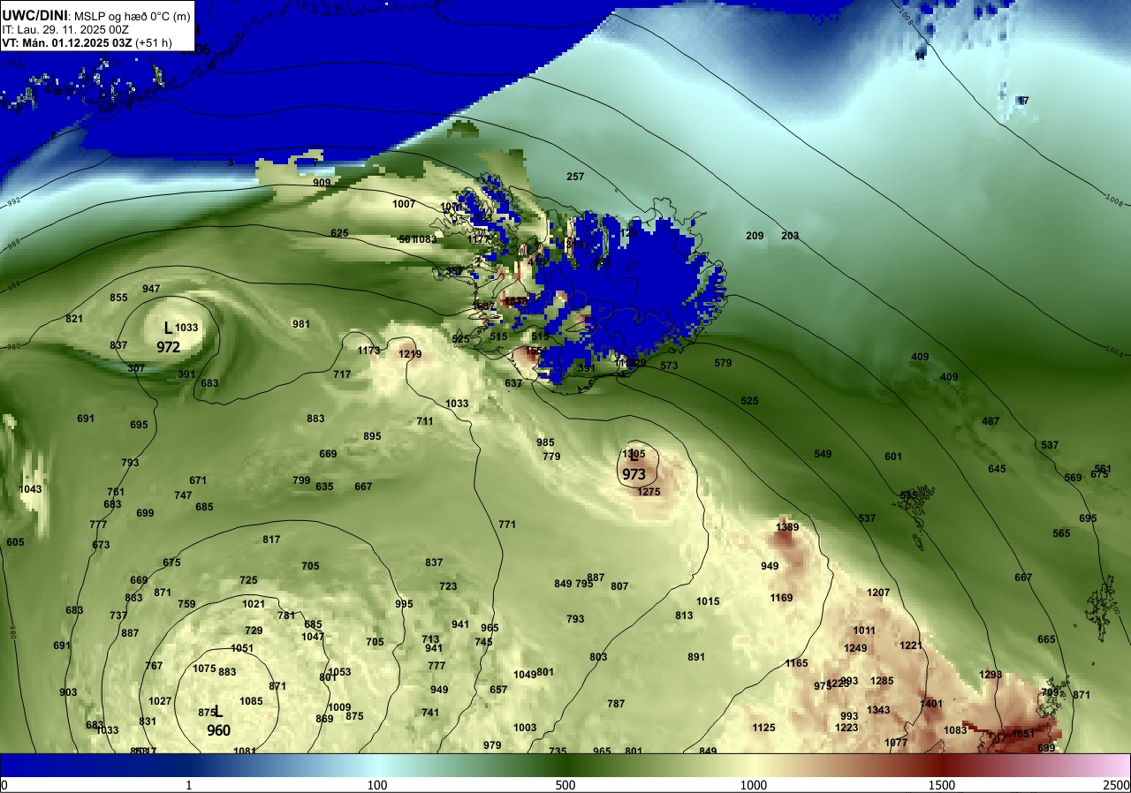
Task: Click the 1275 value below the 973 low
Action: (x=649, y=492)
